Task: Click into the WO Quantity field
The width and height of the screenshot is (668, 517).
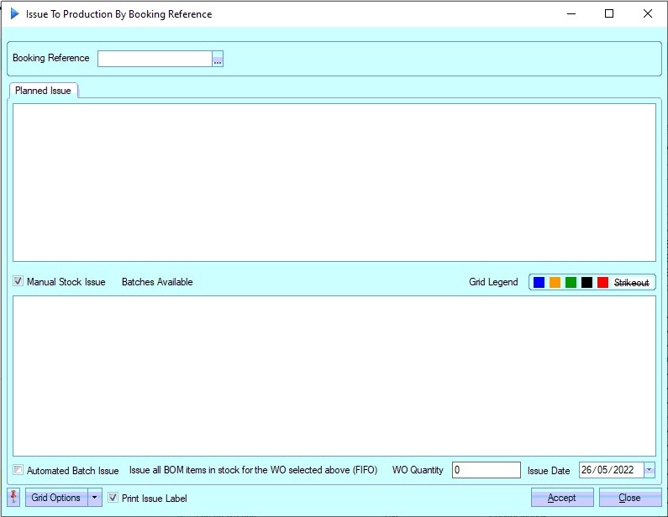Action: (x=486, y=470)
